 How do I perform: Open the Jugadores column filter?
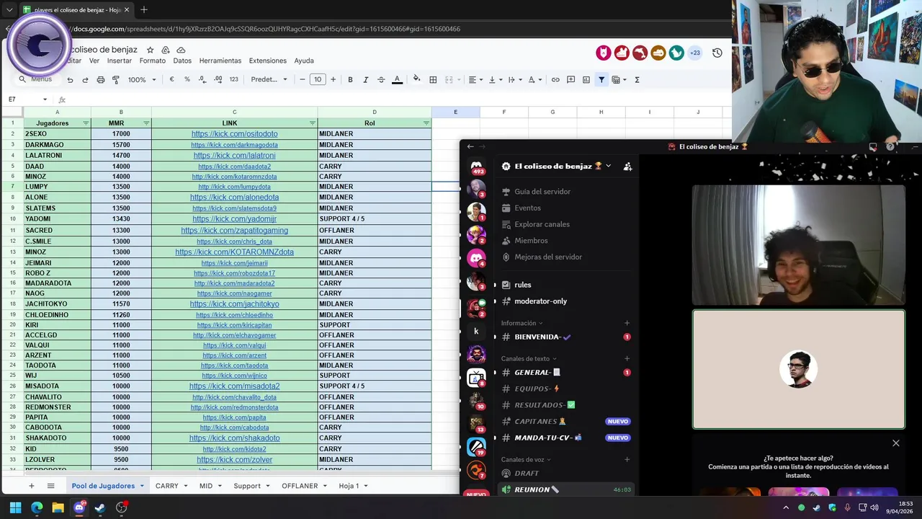[x=86, y=123]
